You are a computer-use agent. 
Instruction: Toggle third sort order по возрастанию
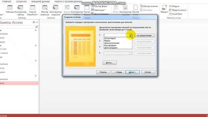click(x=144, y=47)
